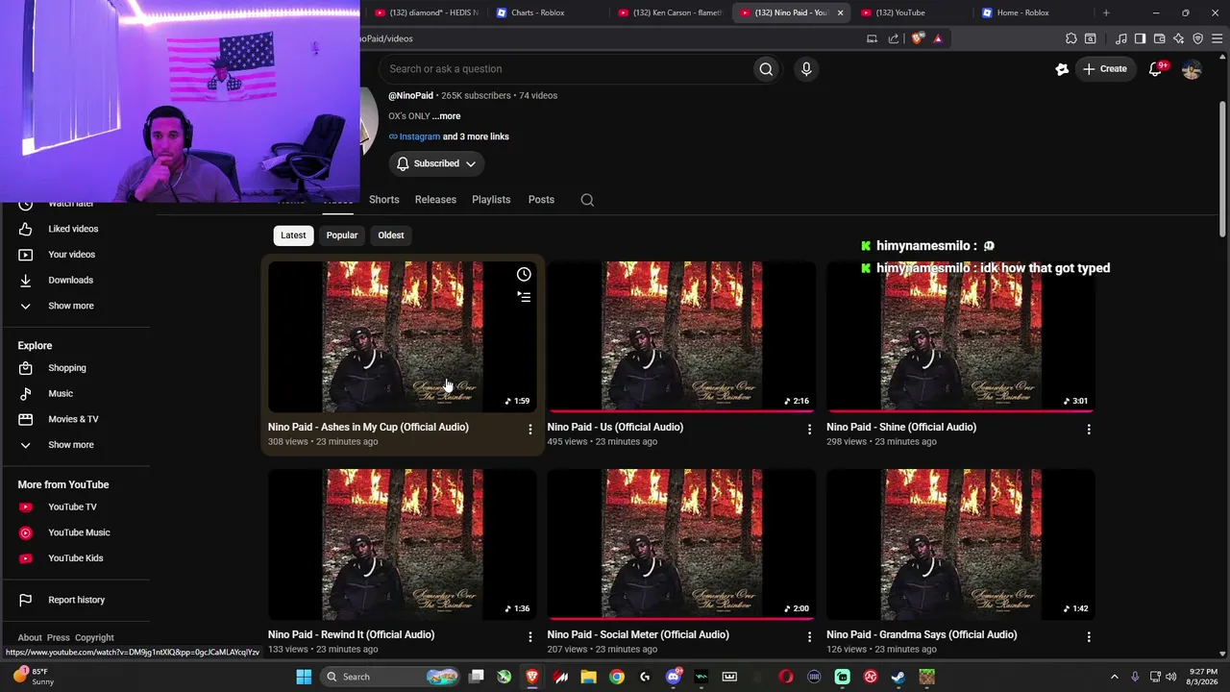Select the Oldest filter chip
1230x692 pixels.
[391, 235]
